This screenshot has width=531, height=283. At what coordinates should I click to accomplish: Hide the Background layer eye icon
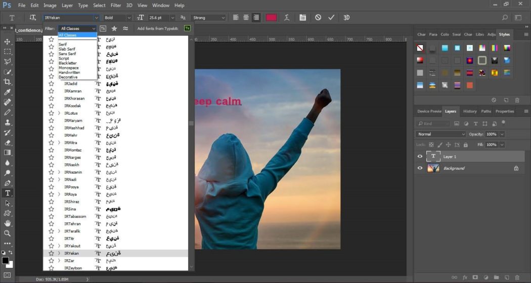coord(420,168)
